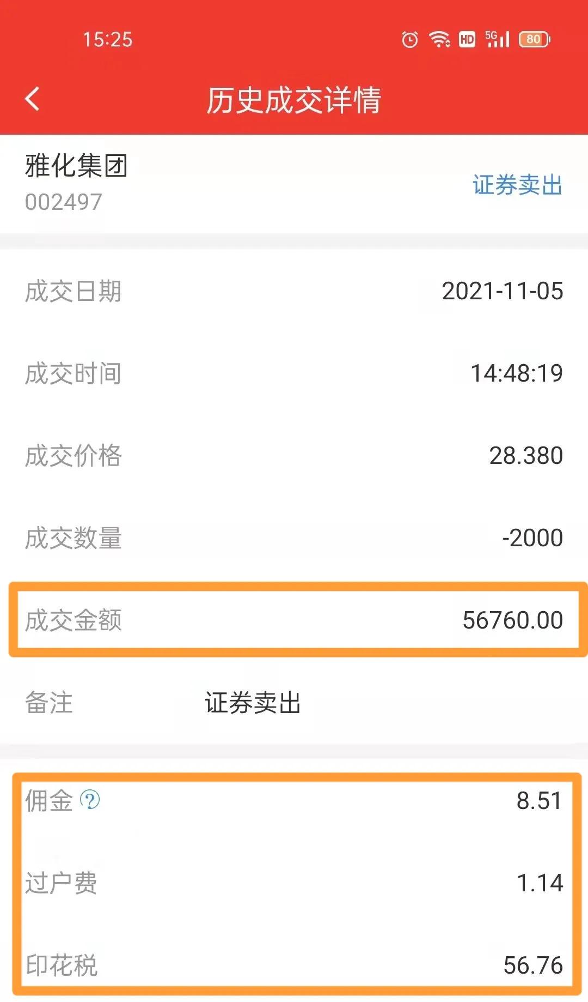Tap the back arrow icon
This screenshot has width=588, height=1002.
click(33, 99)
